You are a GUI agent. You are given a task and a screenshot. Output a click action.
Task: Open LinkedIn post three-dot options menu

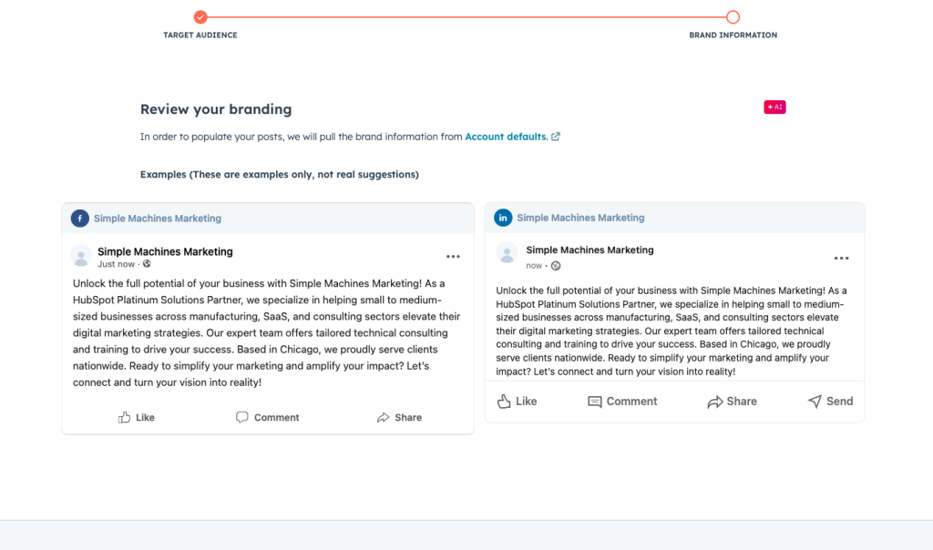(841, 259)
